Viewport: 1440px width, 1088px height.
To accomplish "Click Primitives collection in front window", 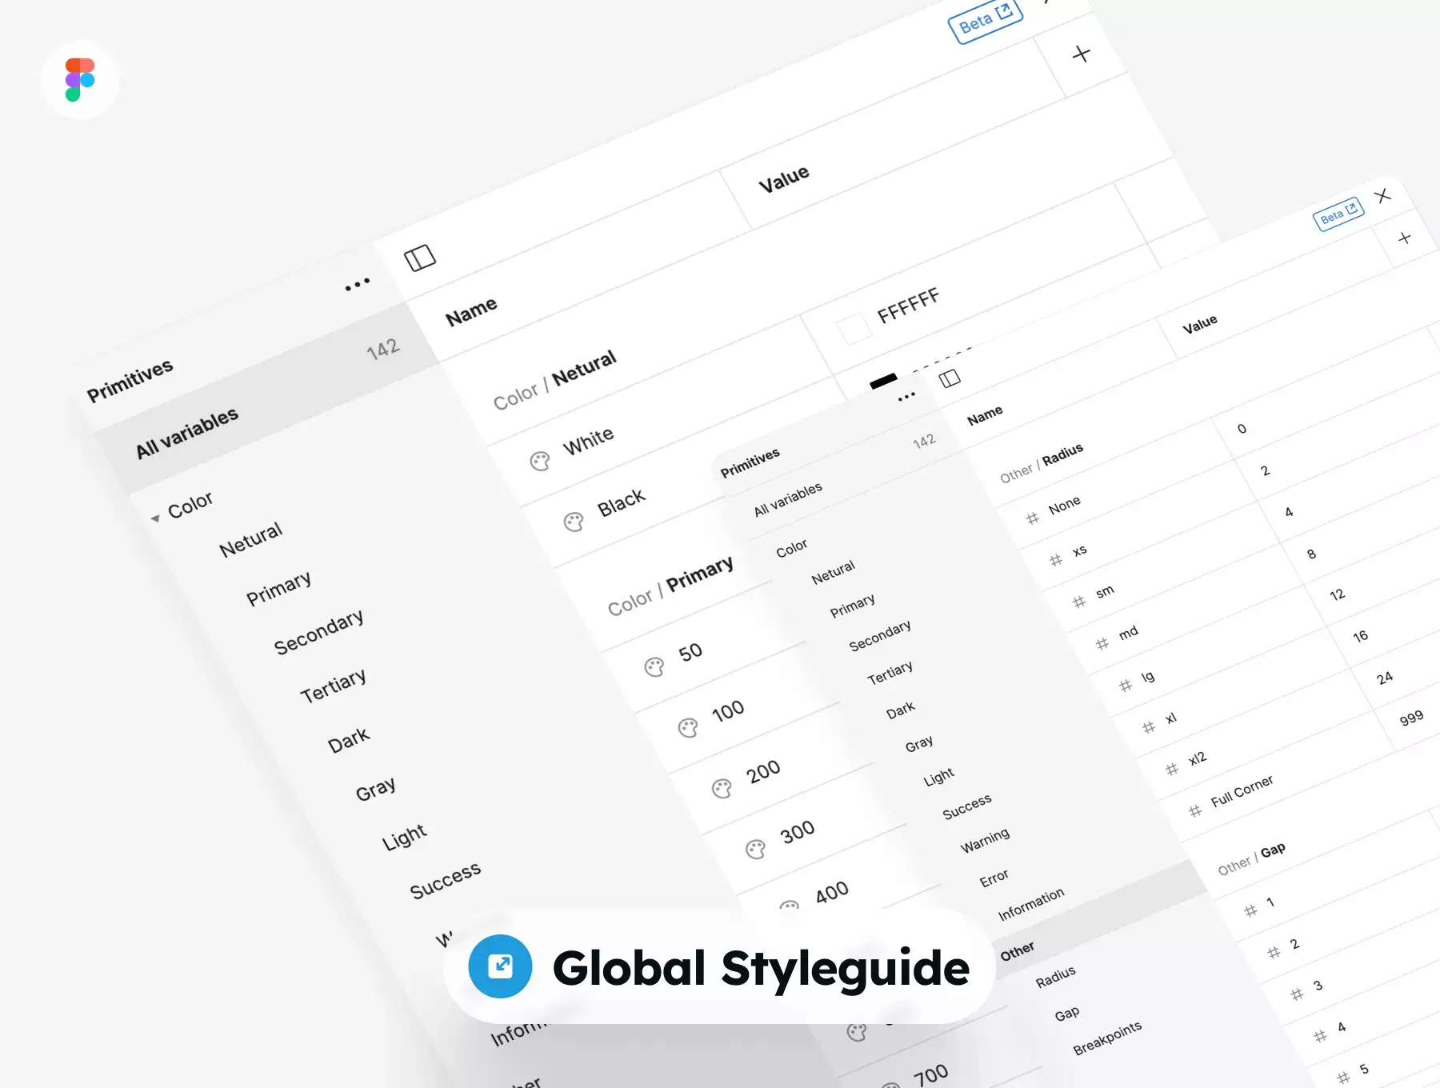I will tap(750, 463).
